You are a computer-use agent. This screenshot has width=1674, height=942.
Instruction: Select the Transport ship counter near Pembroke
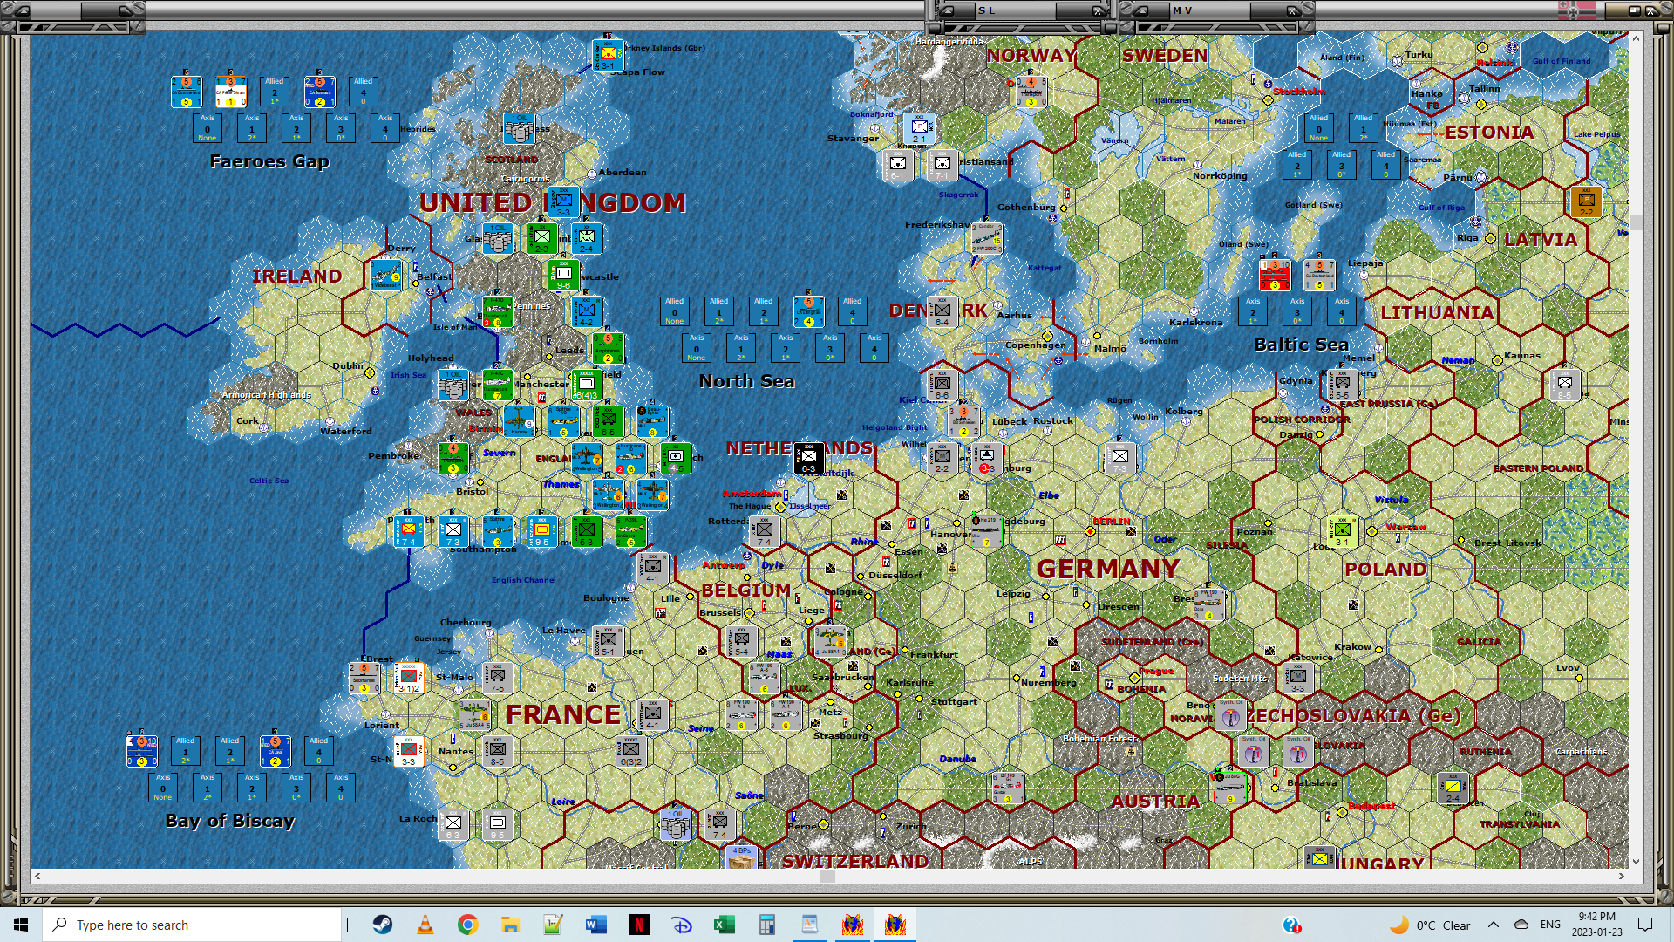tap(453, 458)
